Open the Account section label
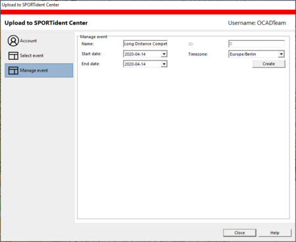The height and width of the screenshot is (242, 296). 28,41
